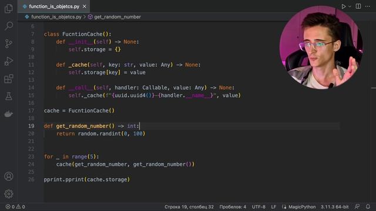Click the presenter webcam overlay

coord(321,47)
